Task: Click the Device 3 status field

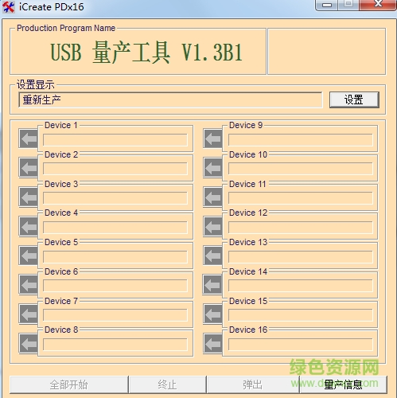Action: (115, 198)
